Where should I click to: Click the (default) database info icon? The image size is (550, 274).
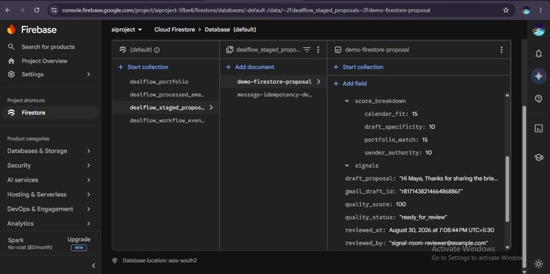(x=157, y=50)
